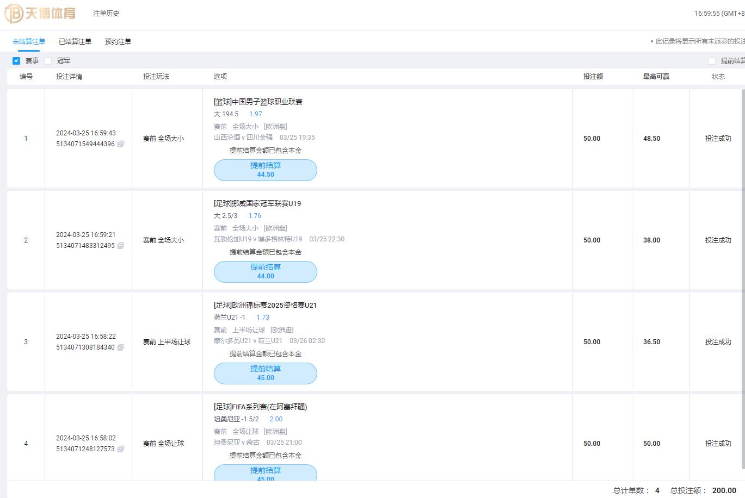Copy bet ID 5134071308184340

pos(121,347)
